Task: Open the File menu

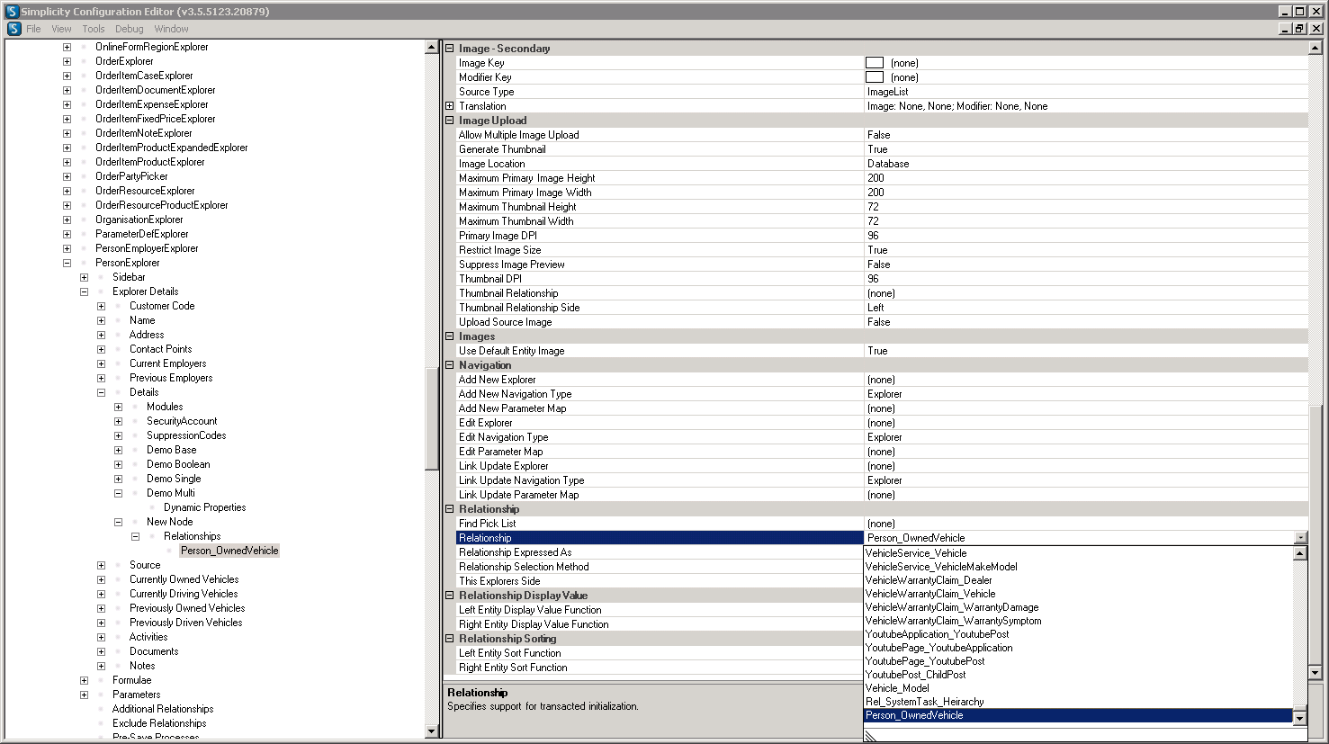Action: tap(33, 29)
